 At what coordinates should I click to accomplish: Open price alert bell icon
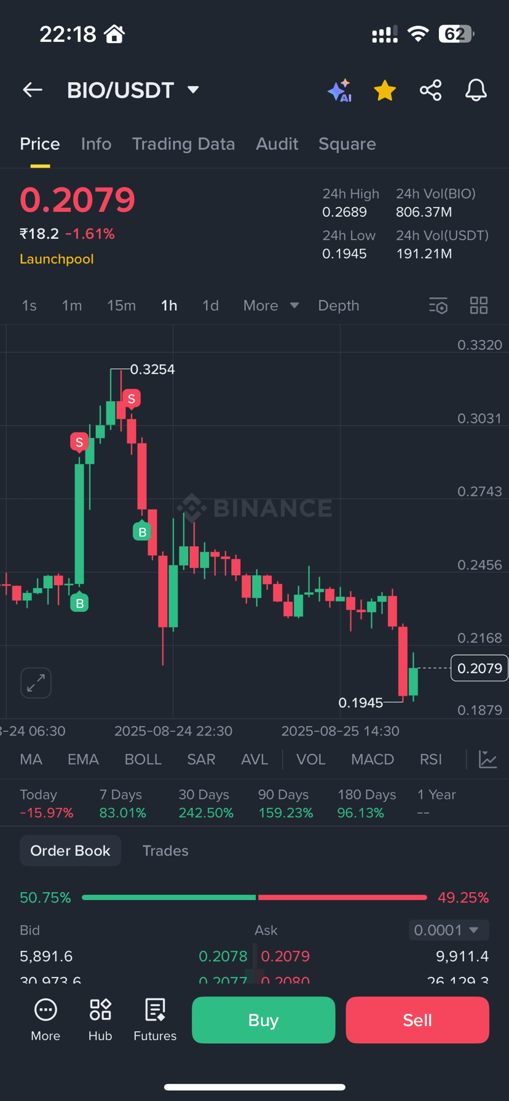476,90
